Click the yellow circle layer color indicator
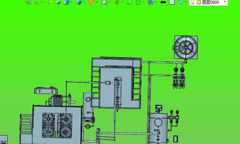The image size is (240, 144). click(x=199, y=2)
